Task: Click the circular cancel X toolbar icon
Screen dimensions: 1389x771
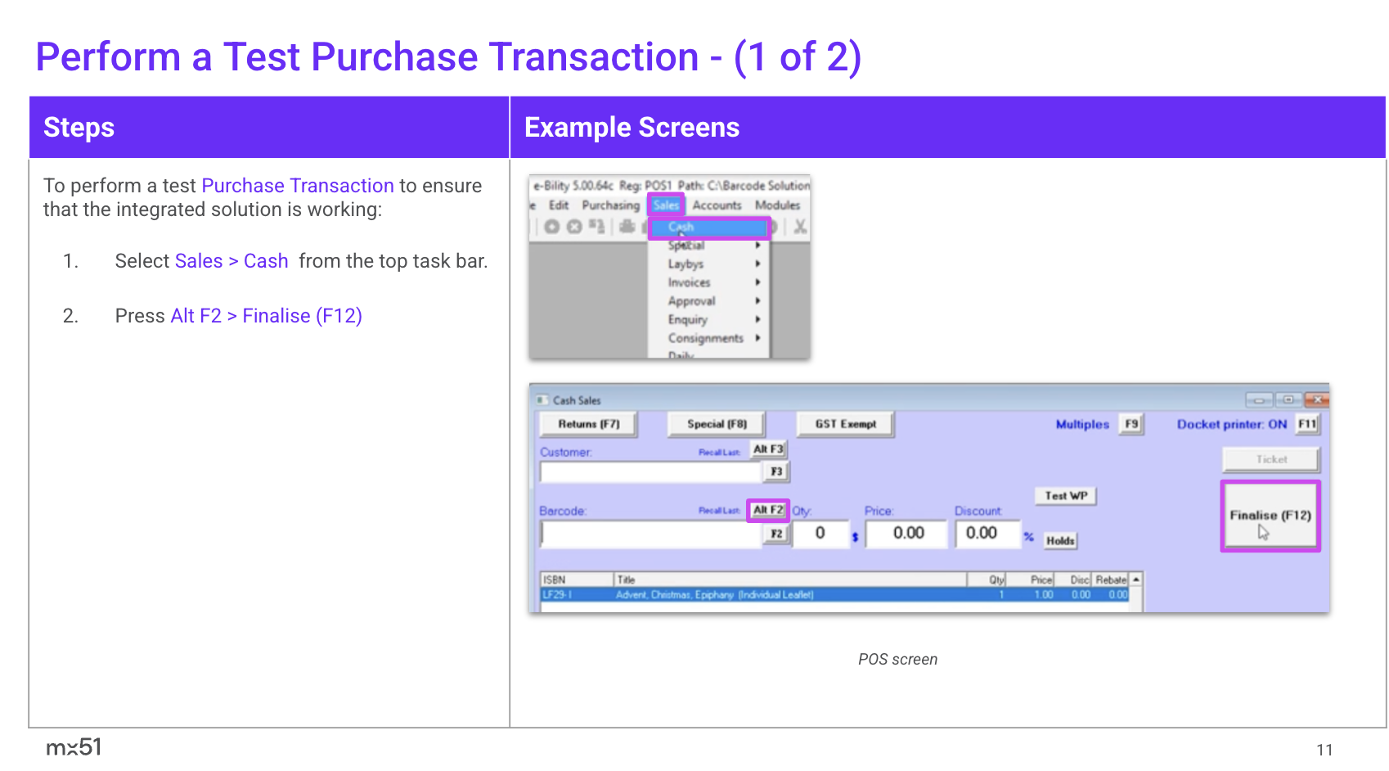Action: click(x=574, y=227)
